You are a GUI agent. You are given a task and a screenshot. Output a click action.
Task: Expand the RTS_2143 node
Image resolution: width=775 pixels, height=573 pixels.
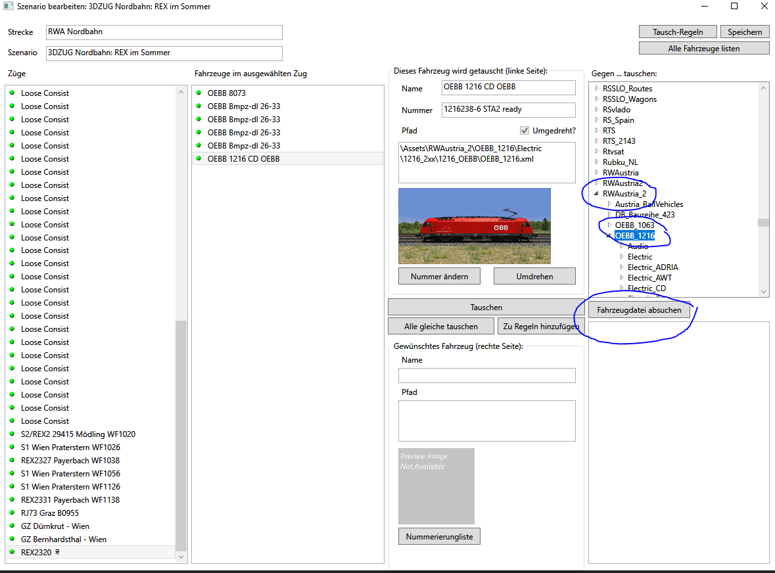(x=597, y=141)
